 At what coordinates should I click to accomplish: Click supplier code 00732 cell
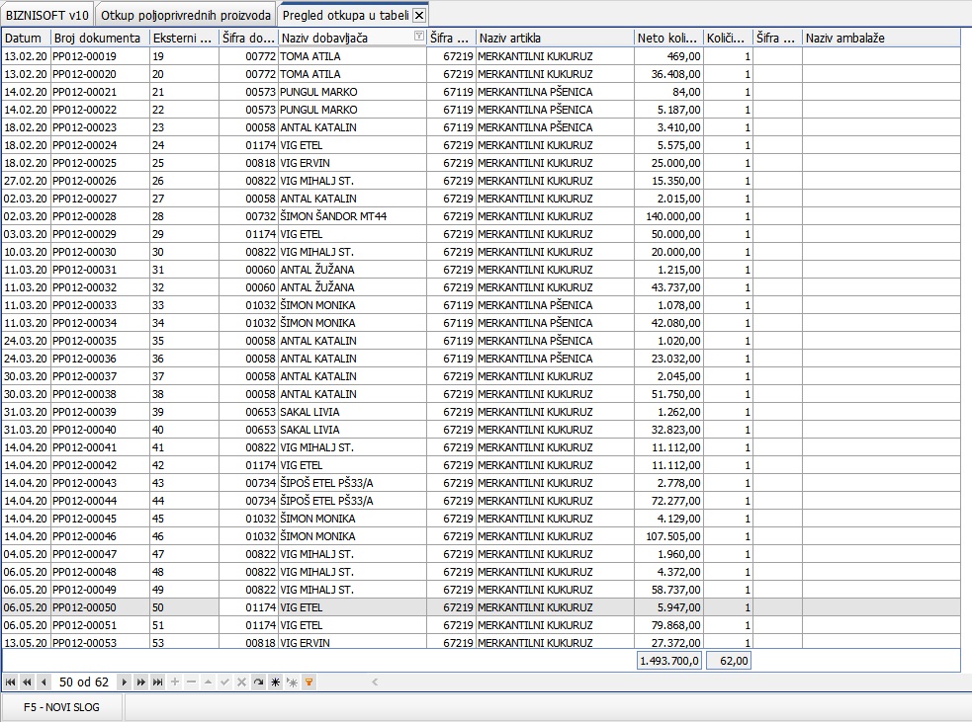click(248, 216)
